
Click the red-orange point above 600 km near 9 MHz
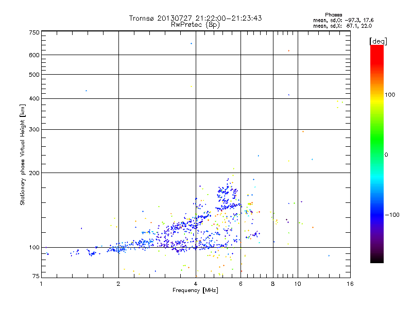pos(289,50)
